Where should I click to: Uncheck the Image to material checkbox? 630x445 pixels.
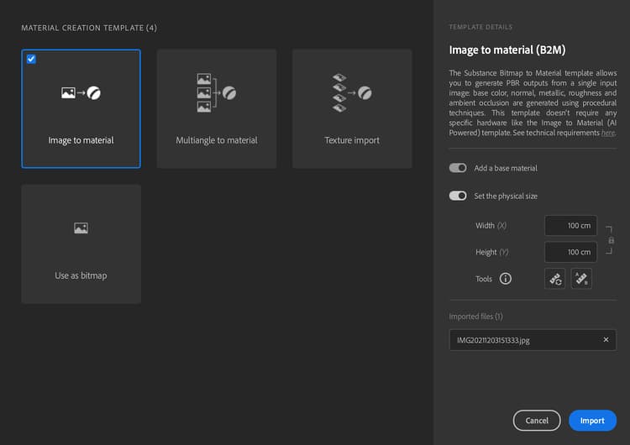[31, 59]
